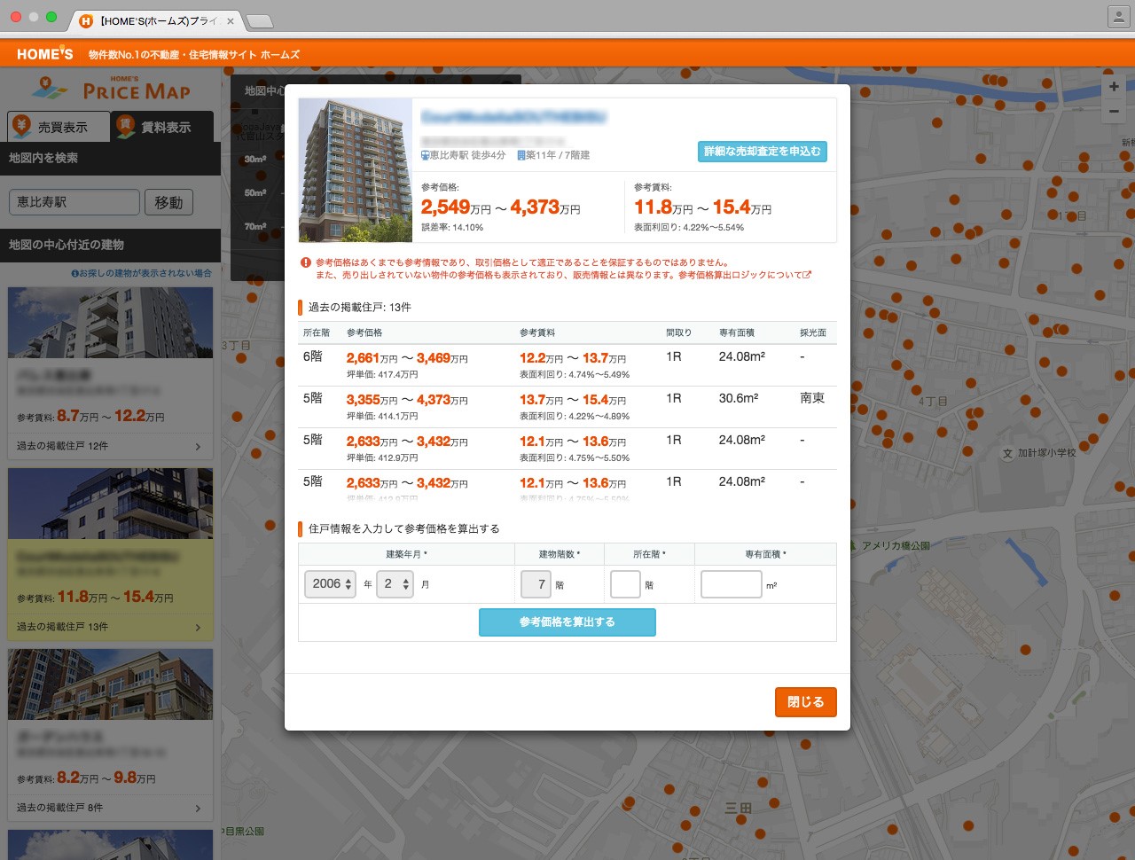Zoom out the map with minus button

(x=1114, y=112)
